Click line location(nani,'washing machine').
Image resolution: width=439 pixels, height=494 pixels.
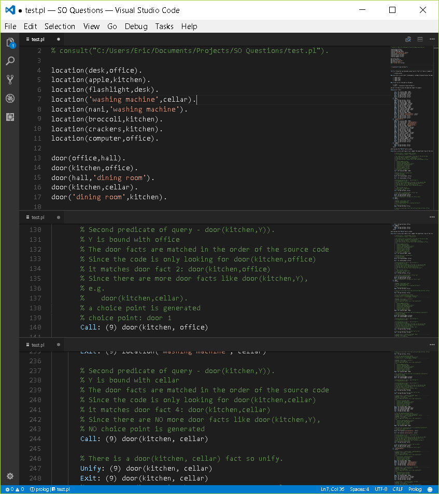click(x=119, y=109)
